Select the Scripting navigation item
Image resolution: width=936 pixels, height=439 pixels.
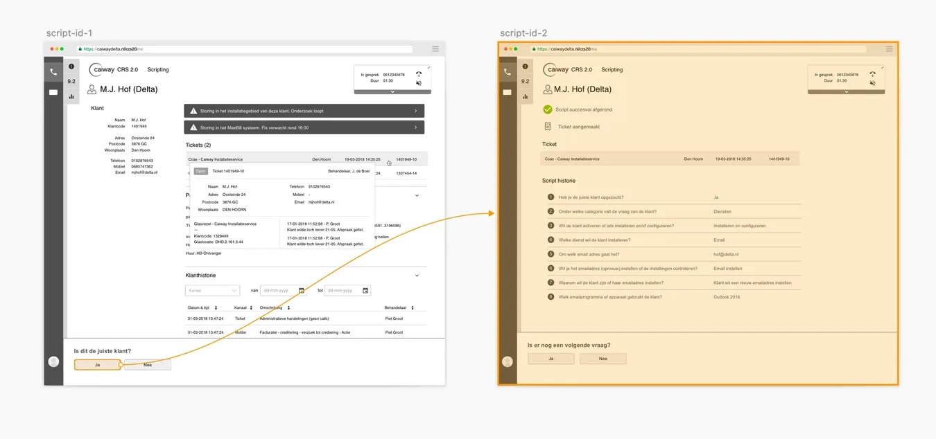coord(157,69)
